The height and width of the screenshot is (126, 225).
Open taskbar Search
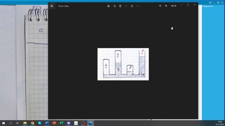[x=10, y=123]
